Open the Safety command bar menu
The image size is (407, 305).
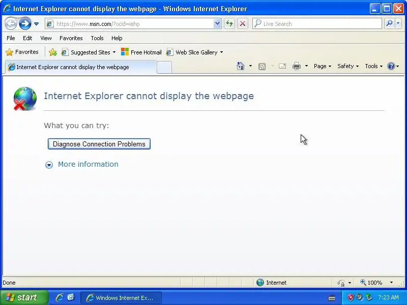(x=348, y=66)
